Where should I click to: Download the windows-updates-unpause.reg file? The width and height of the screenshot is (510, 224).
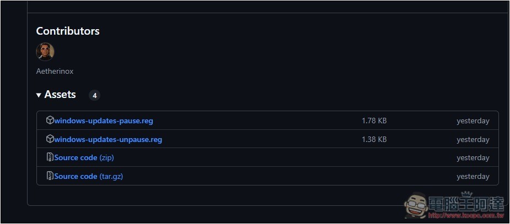pos(108,139)
